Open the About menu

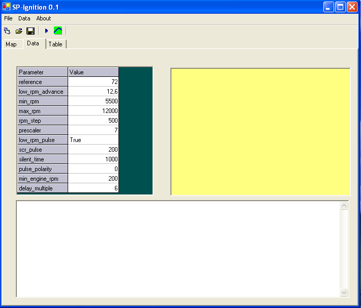click(x=44, y=18)
